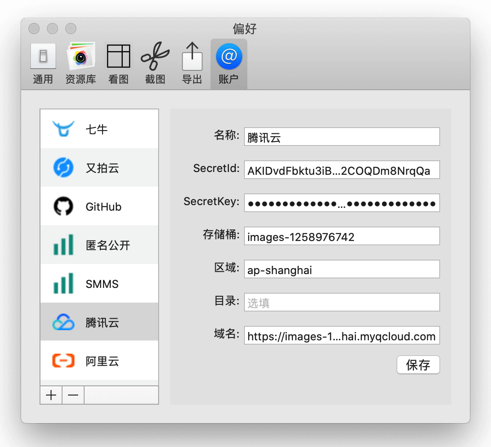Open the 通用 general preferences tab
The image size is (491, 447).
coord(43,64)
